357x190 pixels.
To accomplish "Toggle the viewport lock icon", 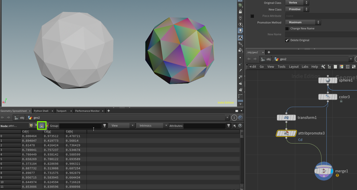I will click(x=240, y=12).
